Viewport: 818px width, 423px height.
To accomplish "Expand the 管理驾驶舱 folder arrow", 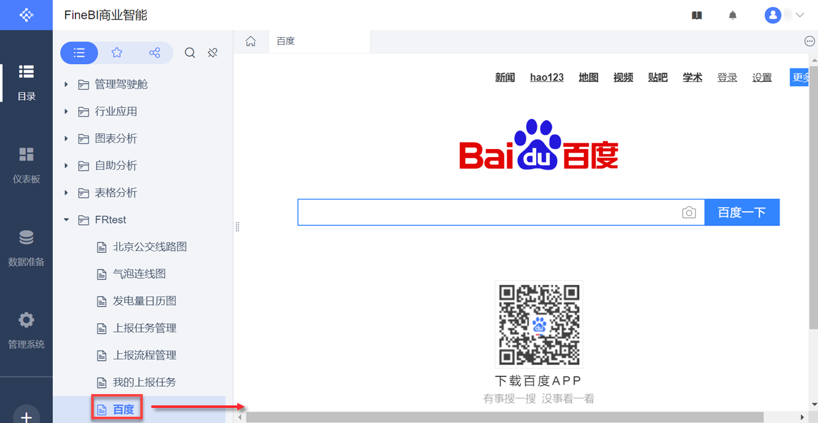I will (x=66, y=84).
